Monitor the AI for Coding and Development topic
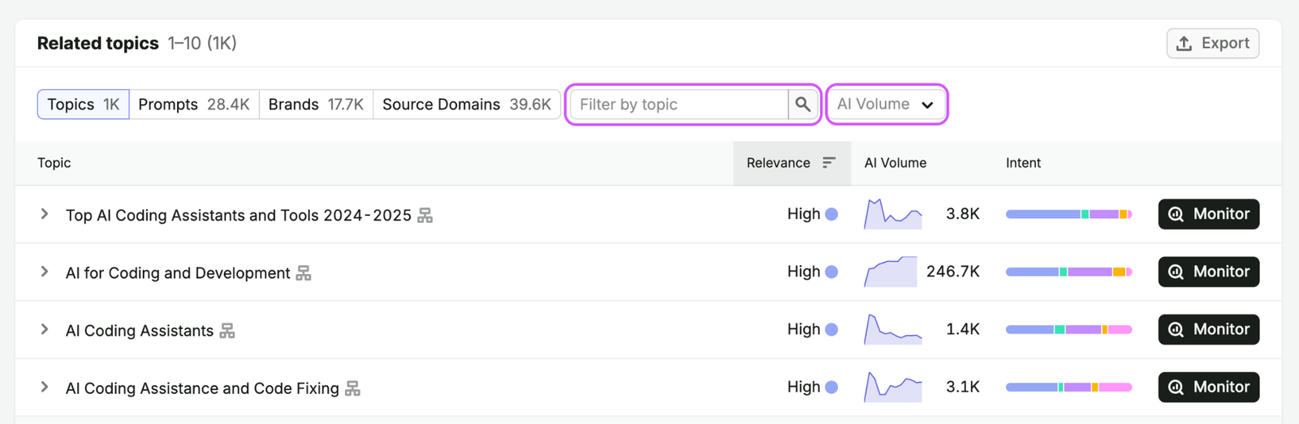 tap(1209, 272)
